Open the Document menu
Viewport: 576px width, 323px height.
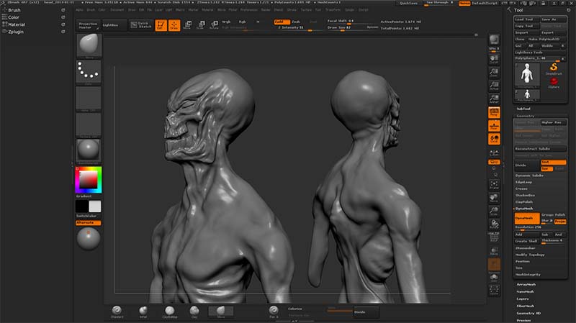coord(117,10)
